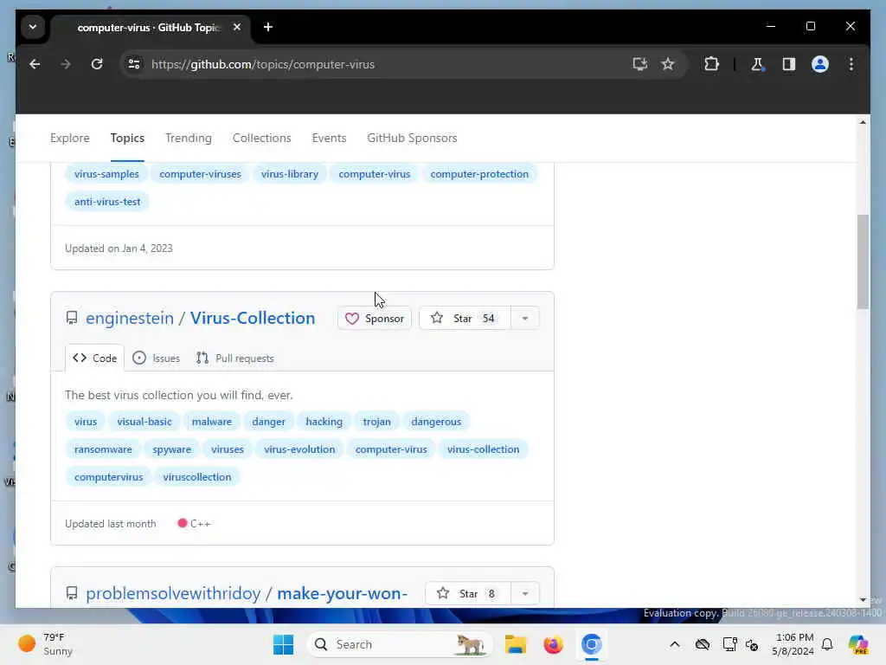Click the visual-basic topic tag
The height and width of the screenshot is (665, 886).
pos(144,422)
